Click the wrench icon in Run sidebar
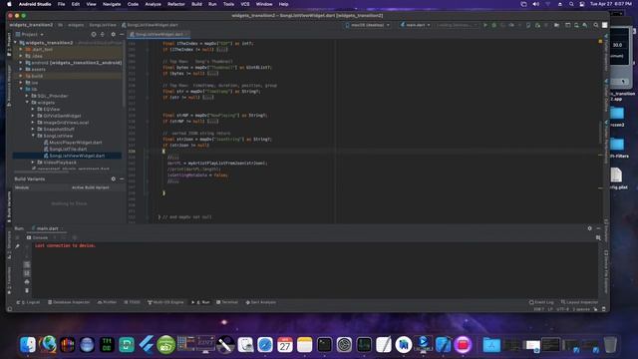This screenshot has height=359, width=638. point(17,246)
